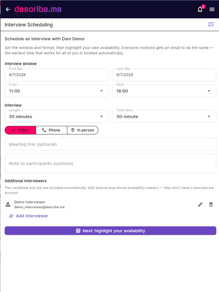Screen dimensions: 219x292
Task: Open the notifications bell
Action: [x=200, y=9]
